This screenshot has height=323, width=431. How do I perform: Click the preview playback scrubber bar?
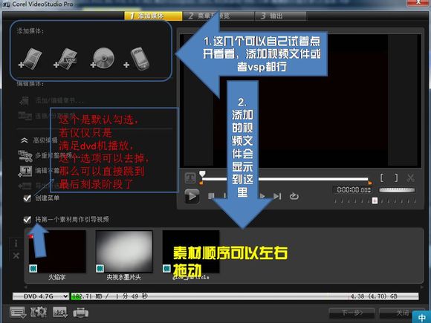(x=285, y=179)
